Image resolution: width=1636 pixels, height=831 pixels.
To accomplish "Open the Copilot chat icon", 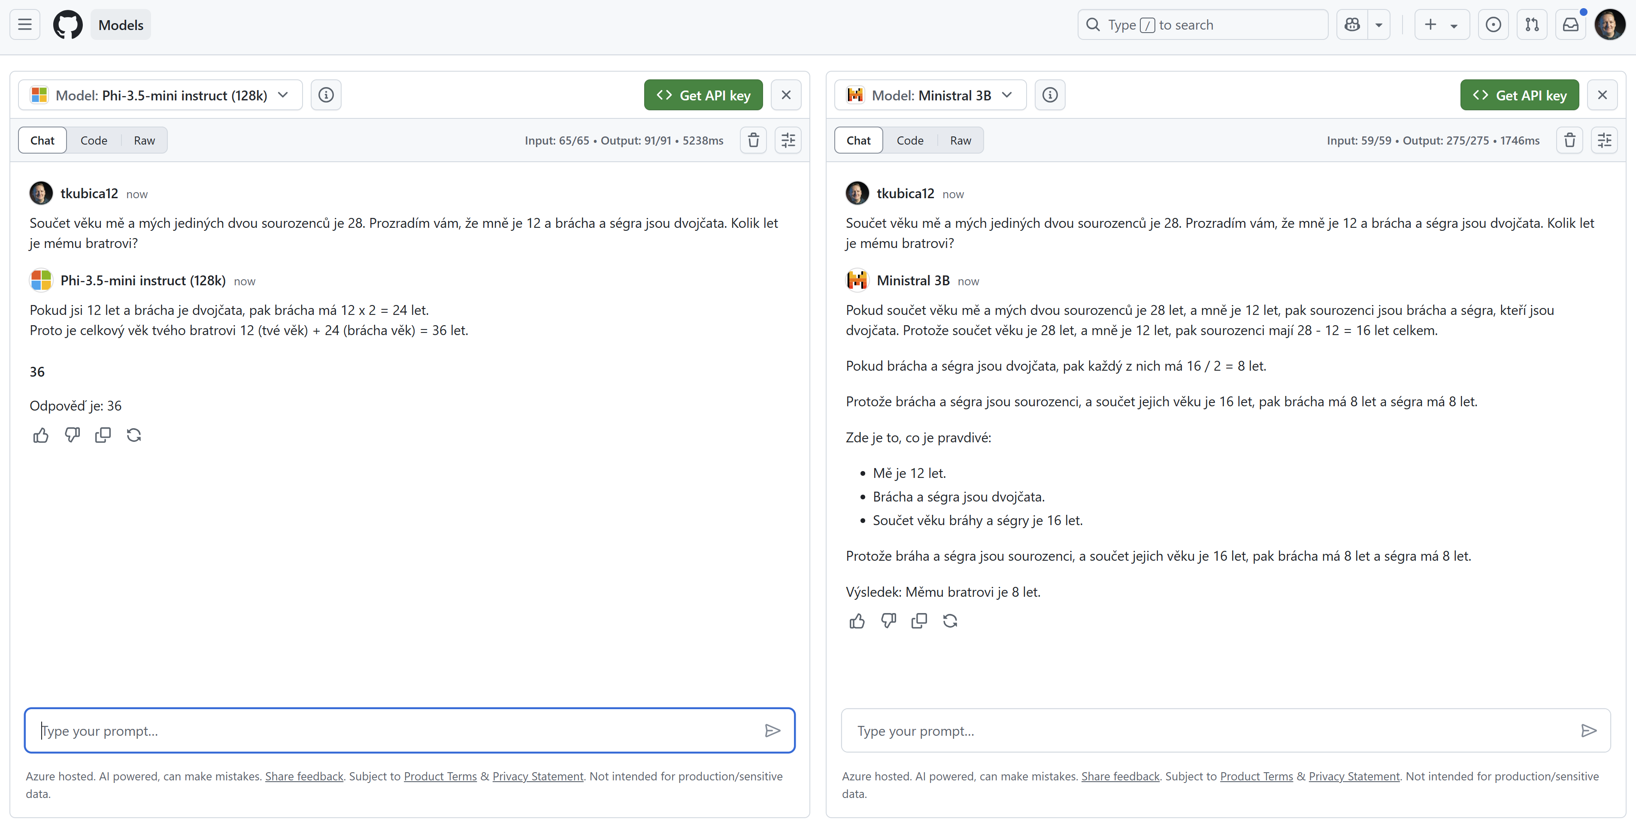I will (1352, 25).
